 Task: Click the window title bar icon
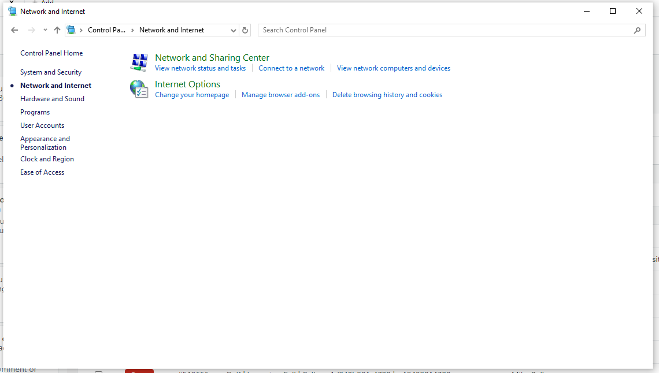click(x=12, y=11)
